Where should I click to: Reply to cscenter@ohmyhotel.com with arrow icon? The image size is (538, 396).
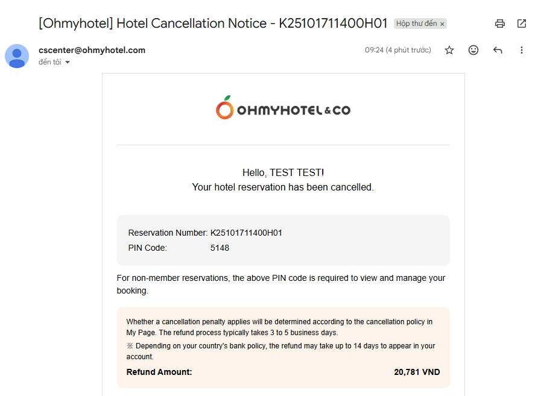coord(498,50)
